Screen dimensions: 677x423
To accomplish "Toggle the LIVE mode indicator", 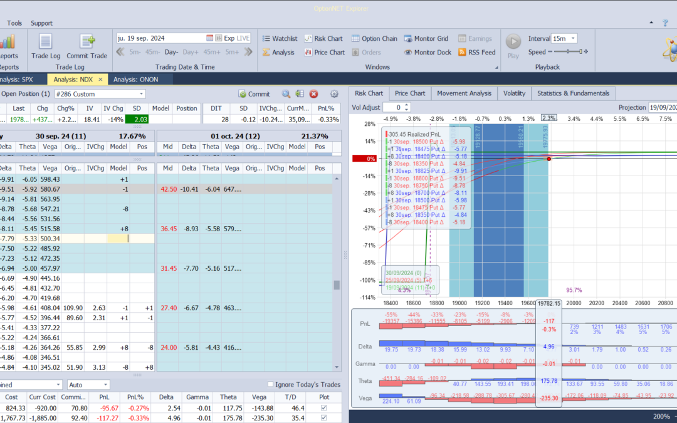I will (x=243, y=38).
